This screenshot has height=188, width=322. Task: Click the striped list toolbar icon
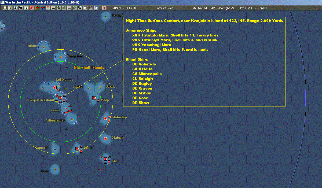(91, 8)
